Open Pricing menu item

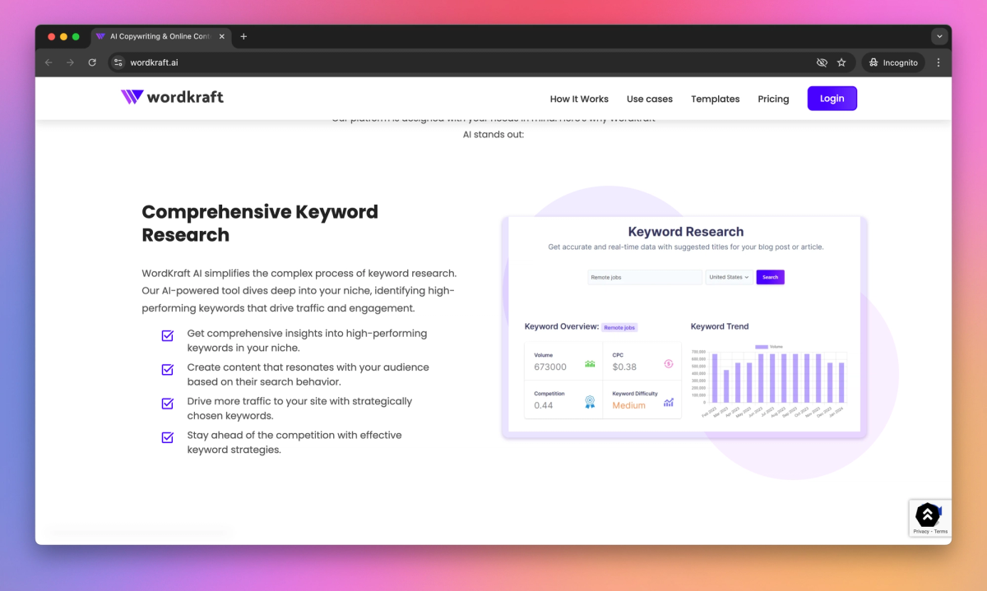click(773, 99)
